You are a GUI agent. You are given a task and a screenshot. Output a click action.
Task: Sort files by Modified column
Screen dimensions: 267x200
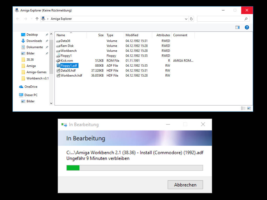click(132, 35)
